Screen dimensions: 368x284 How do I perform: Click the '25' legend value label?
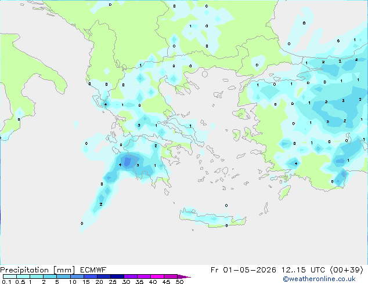tap(113, 282)
